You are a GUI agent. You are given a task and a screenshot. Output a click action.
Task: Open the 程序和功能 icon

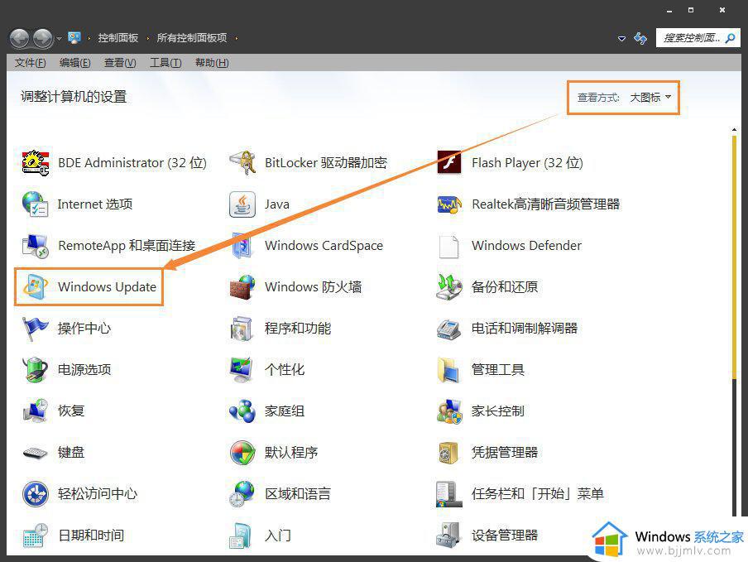click(x=242, y=329)
